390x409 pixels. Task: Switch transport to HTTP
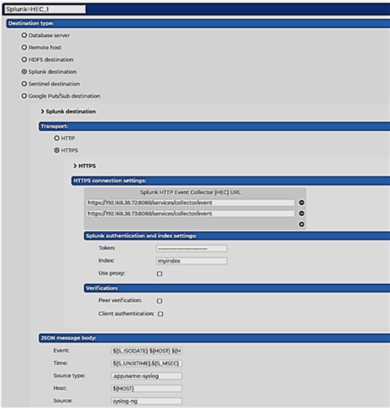[x=57, y=138]
